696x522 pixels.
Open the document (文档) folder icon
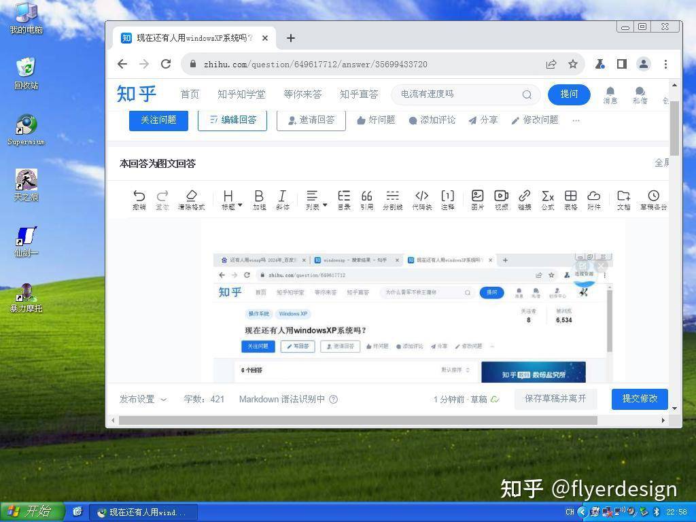(x=624, y=200)
